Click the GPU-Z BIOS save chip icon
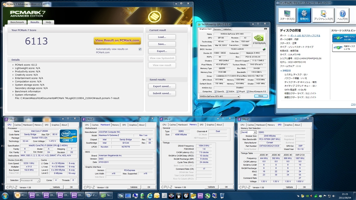Screen dimensions: 356x200 [264, 49]
